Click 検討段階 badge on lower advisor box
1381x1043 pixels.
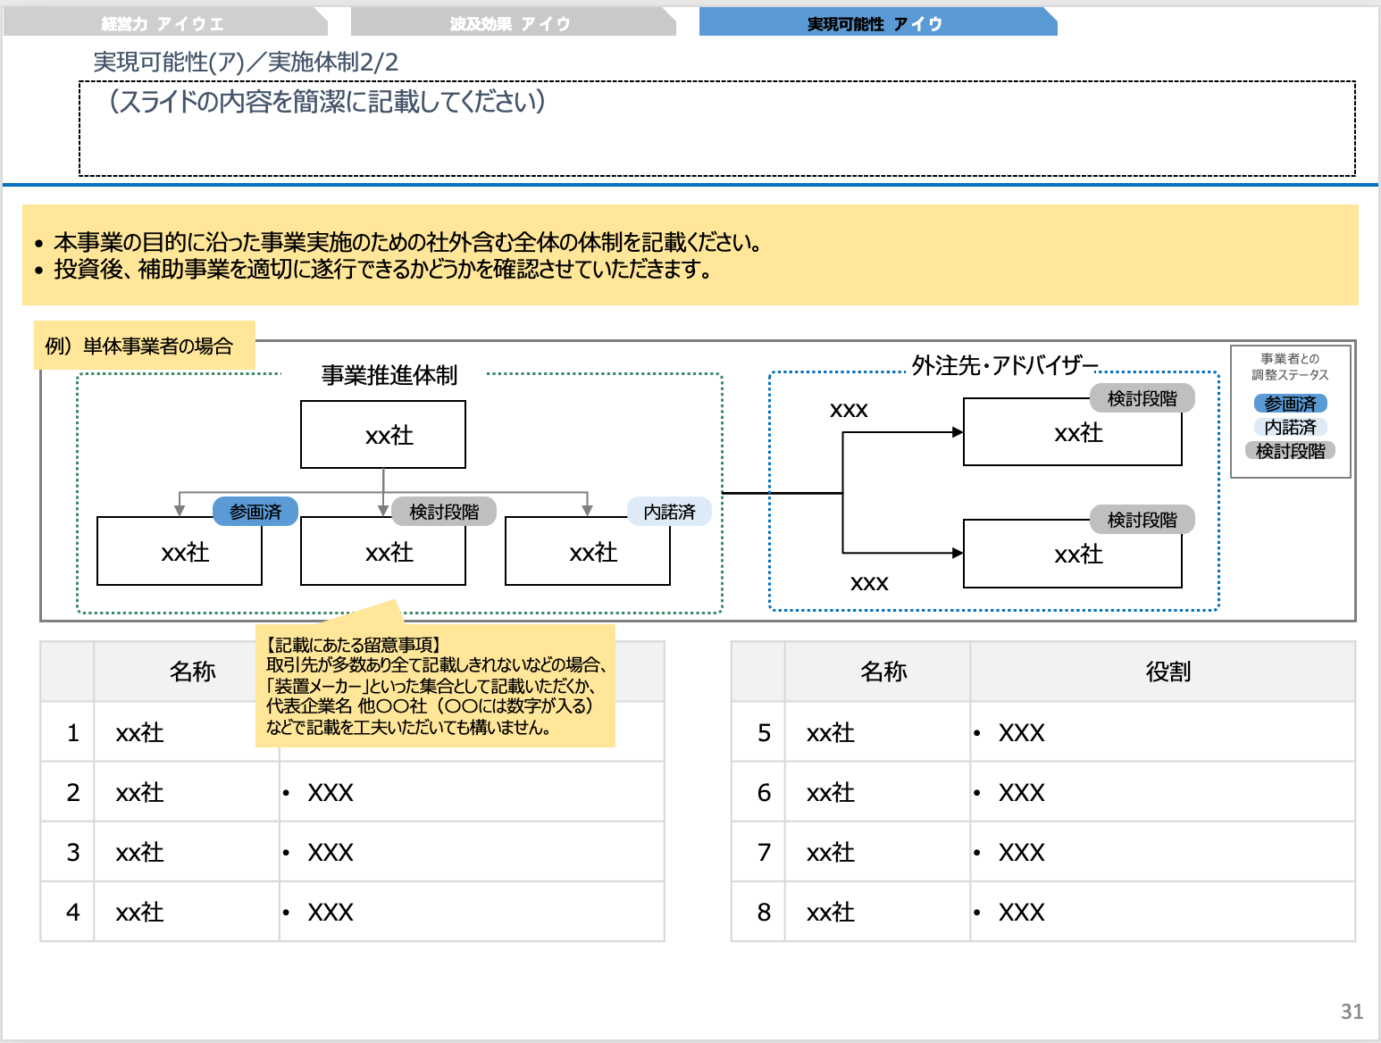pos(1143,519)
